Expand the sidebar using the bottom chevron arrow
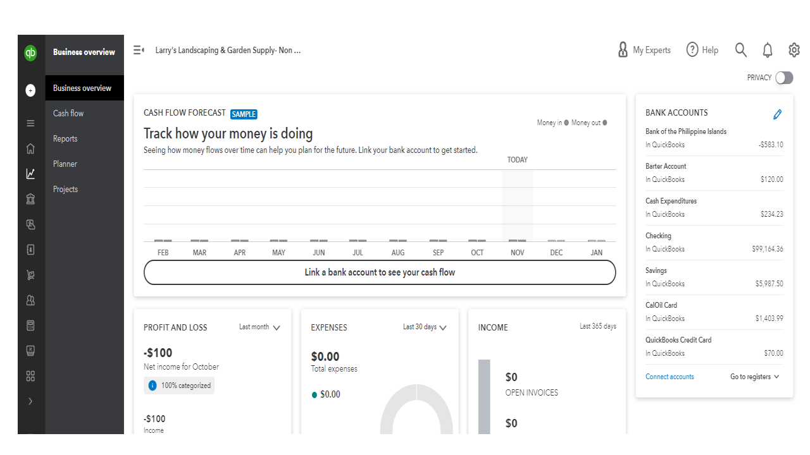The width and height of the screenshot is (810, 455). coord(30,401)
